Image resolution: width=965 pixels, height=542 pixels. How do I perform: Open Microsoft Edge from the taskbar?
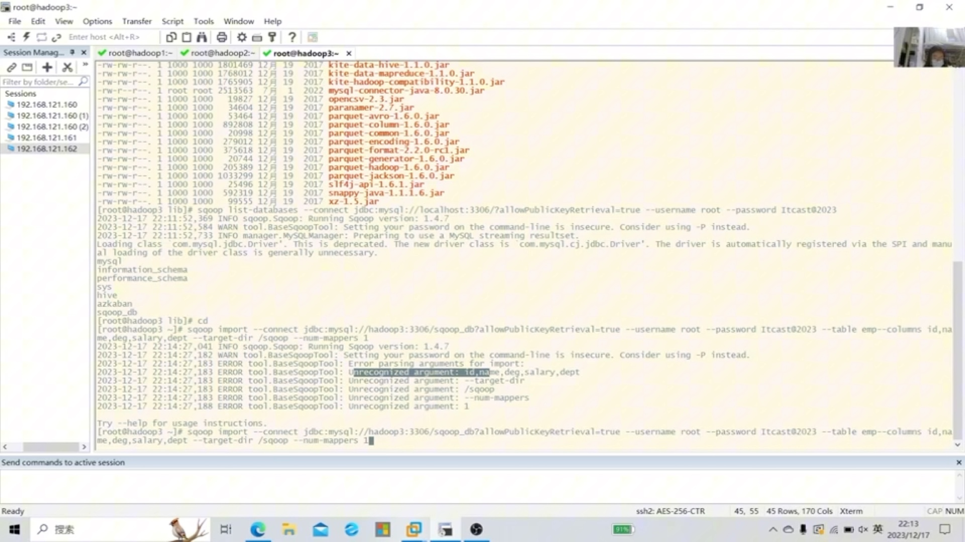[x=258, y=529]
